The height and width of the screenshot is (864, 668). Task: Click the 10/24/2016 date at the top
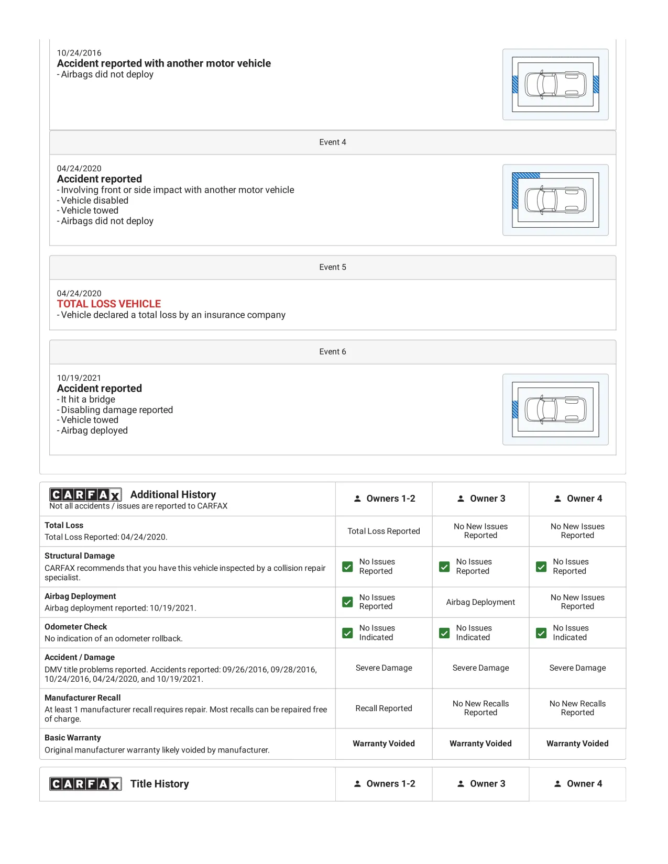coord(79,53)
